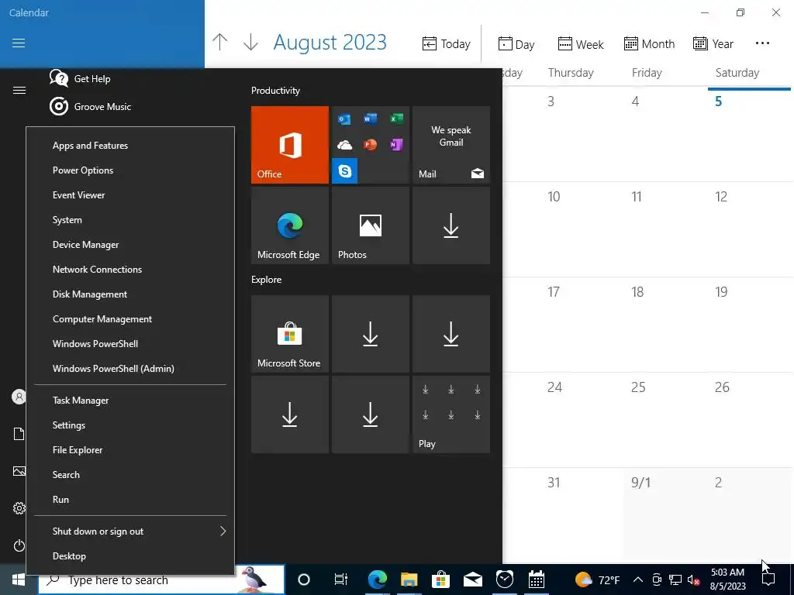
Task: Start Windows PowerShell (Admin)
Action: point(130,369)
